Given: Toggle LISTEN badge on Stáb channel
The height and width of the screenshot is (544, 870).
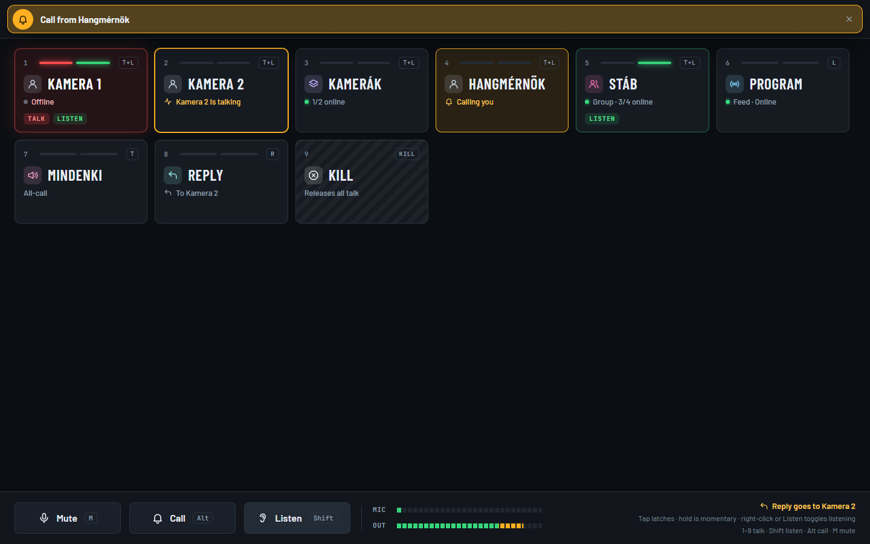Looking at the screenshot, I should [x=602, y=118].
